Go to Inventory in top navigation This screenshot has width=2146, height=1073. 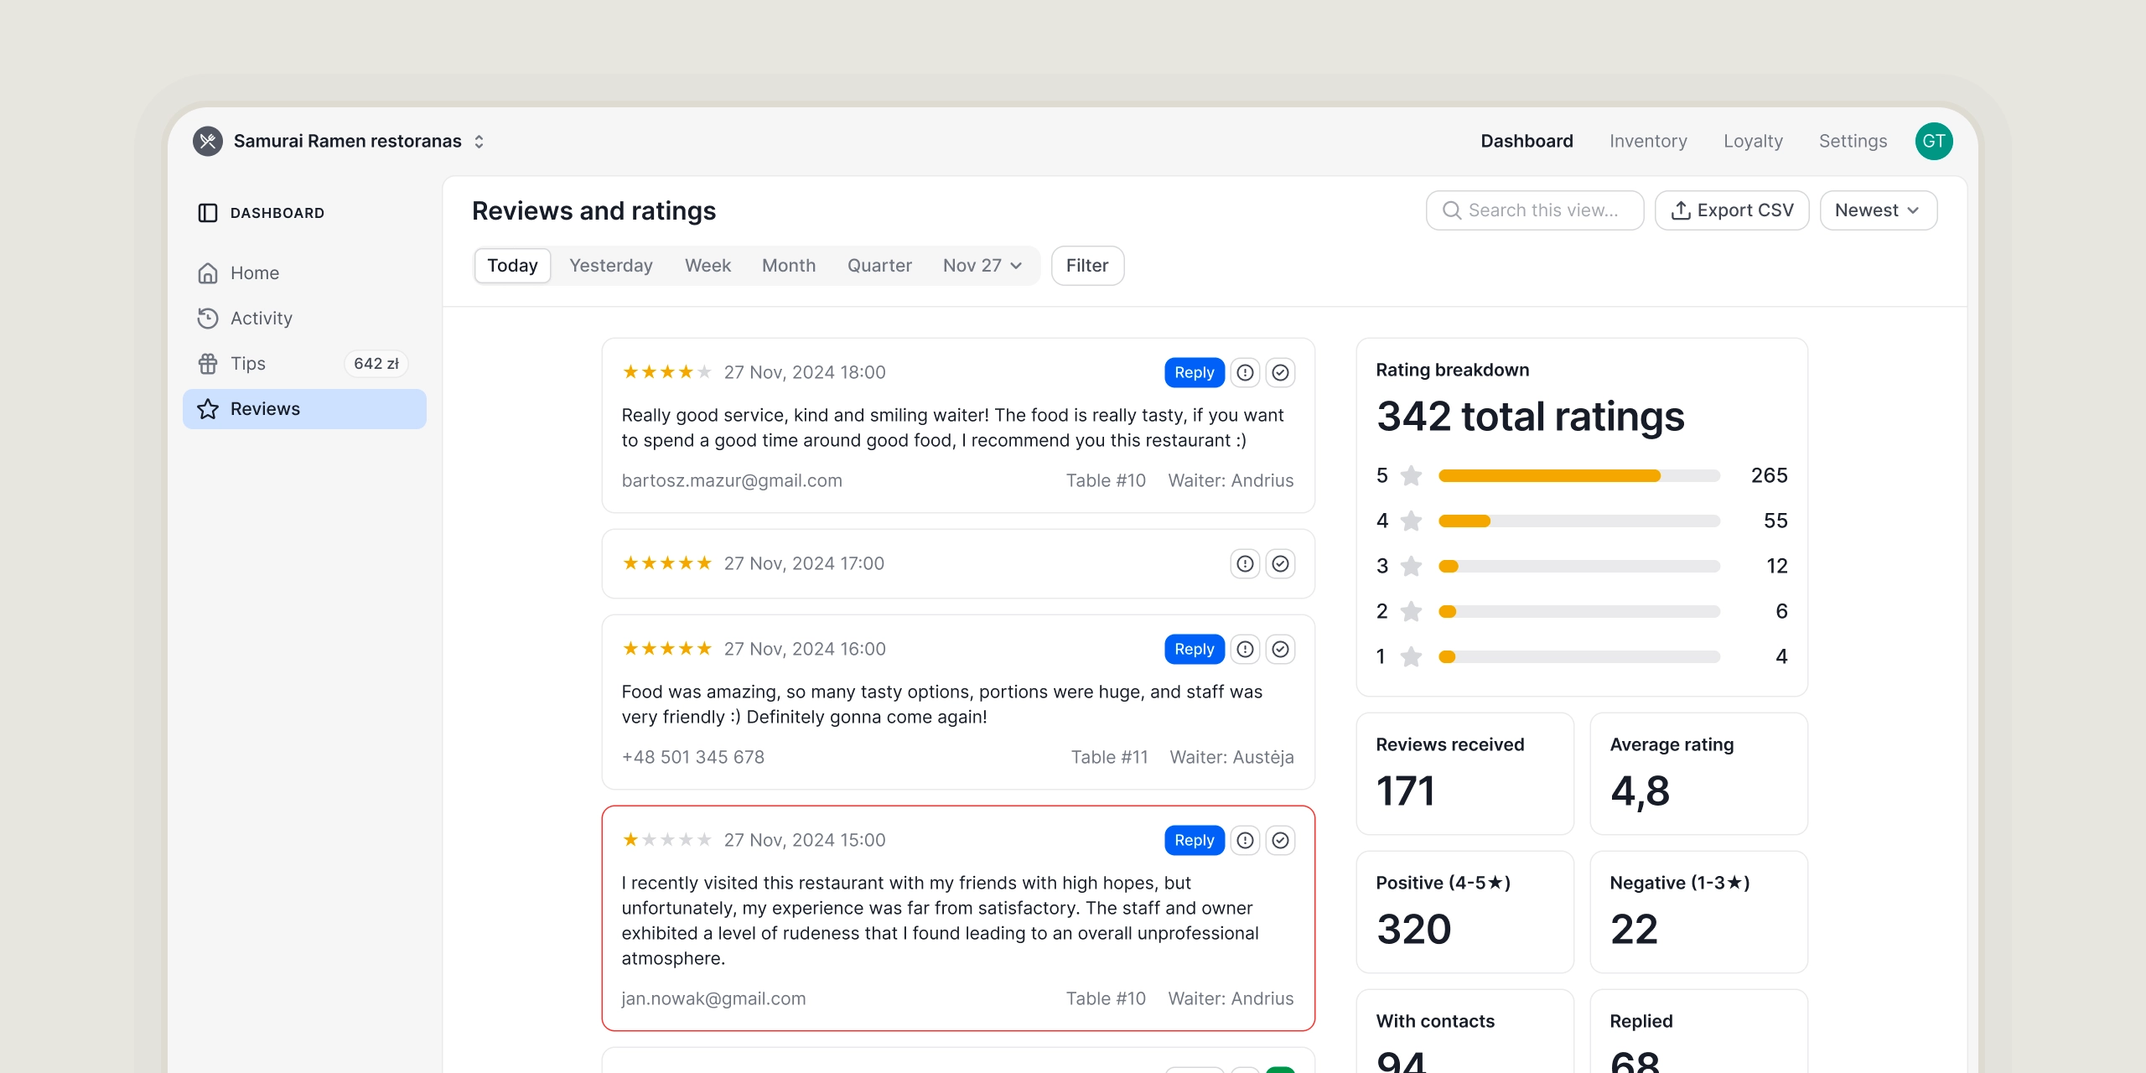coord(1647,141)
